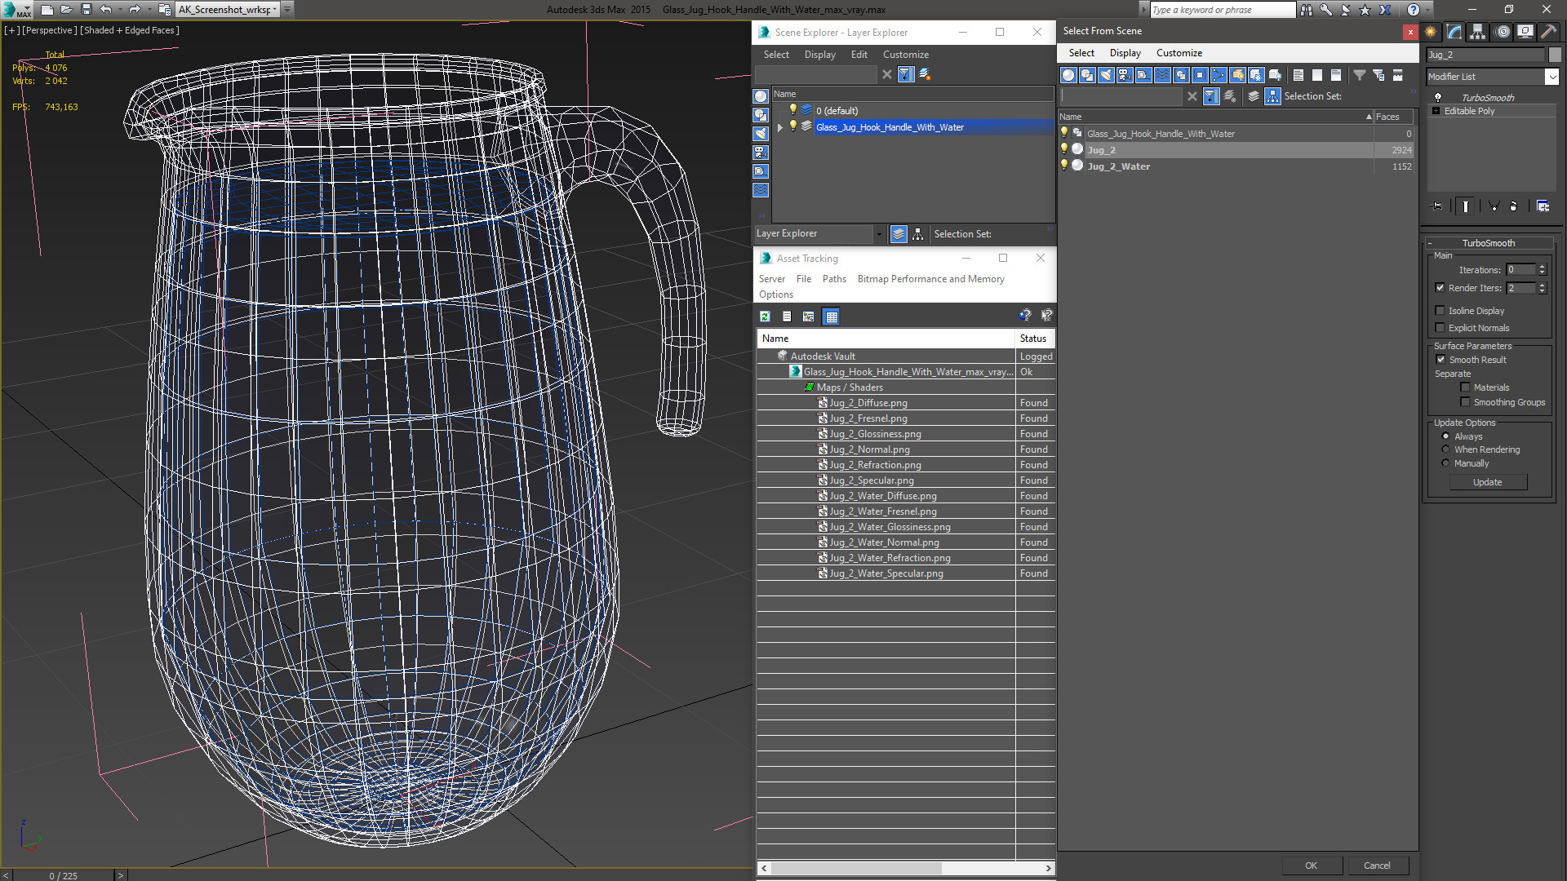Click Cancel in Select From Scene dialog

pos(1377,866)
